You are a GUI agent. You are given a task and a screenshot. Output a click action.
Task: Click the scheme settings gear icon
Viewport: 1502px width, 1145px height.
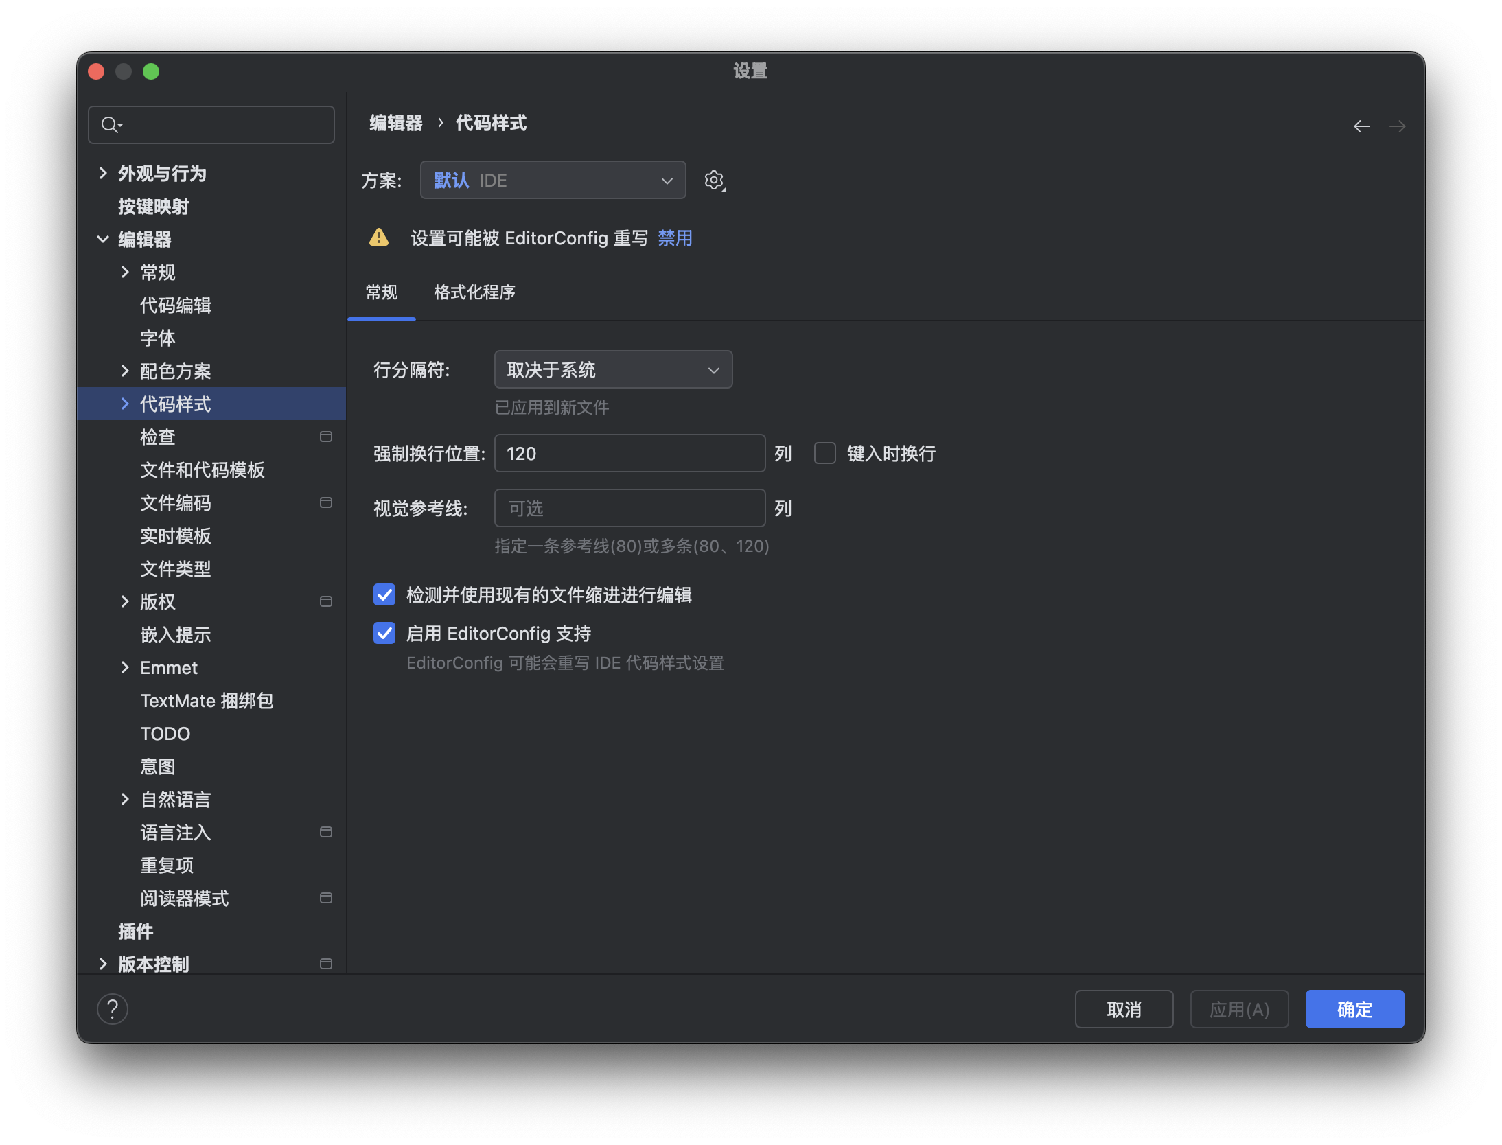coord(714,181)
